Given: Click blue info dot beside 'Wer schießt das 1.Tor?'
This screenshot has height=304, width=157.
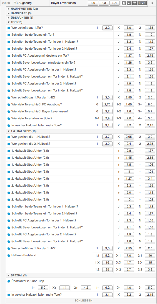Looking at the screenshot, I should [x=9, y=28].
